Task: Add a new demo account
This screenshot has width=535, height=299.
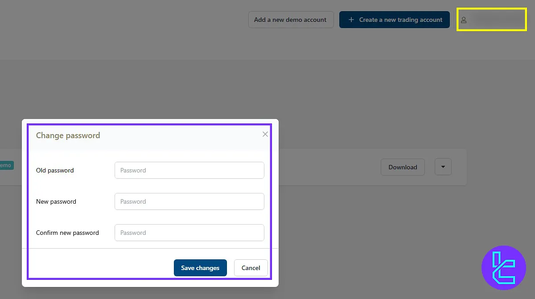Action: 290,20
